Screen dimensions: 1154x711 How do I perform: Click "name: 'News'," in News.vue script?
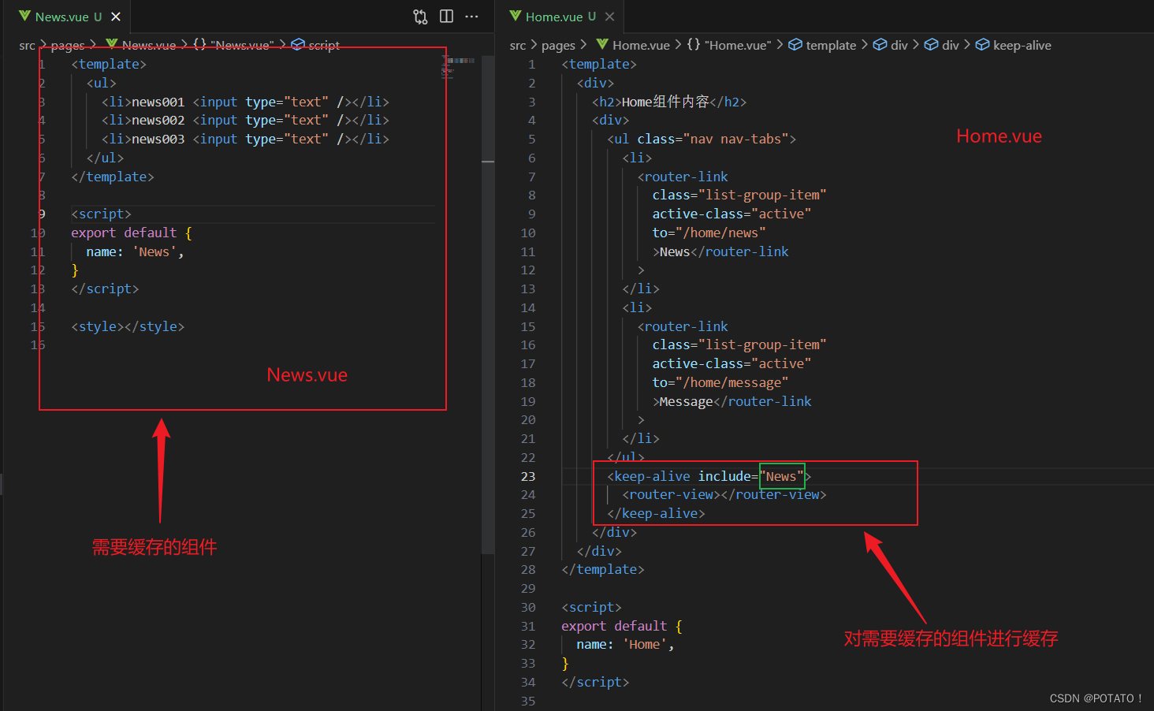(135, 251)
